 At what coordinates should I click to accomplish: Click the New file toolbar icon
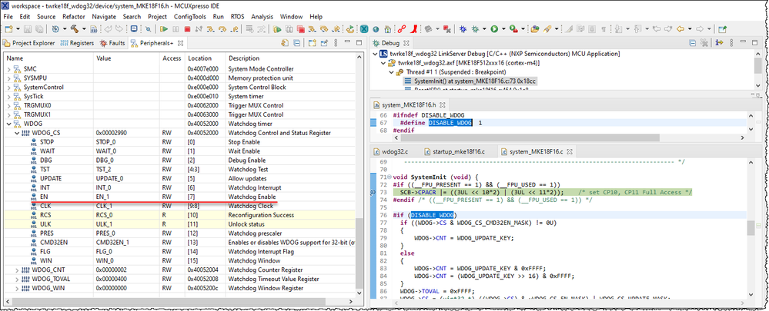(9, 29)
